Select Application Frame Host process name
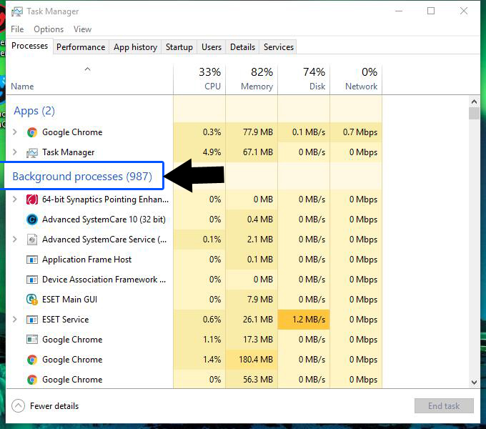486x429 pixels. (86, 260)
